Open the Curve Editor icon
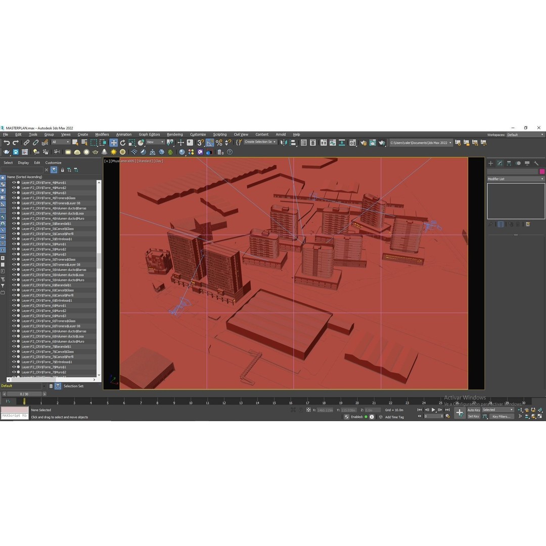Viewport: 546px width, 546px height. tap(333, 143)
